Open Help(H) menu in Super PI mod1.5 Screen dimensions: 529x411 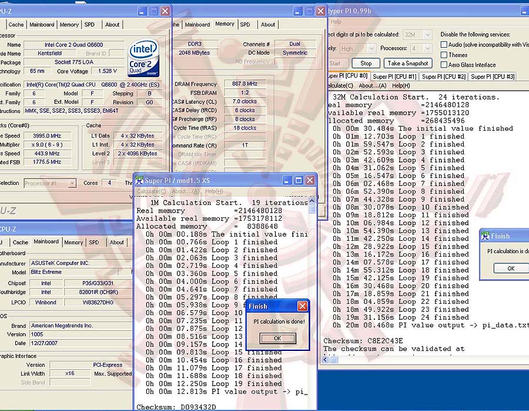click(214, 191)
